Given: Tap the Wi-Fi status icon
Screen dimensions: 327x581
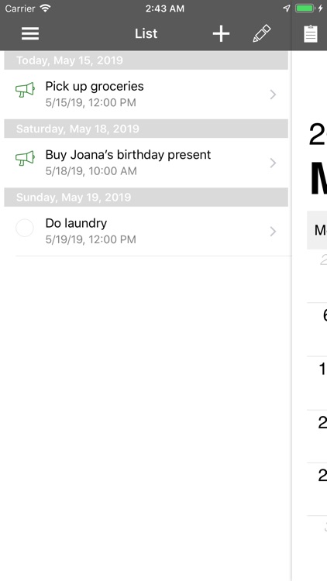Looking at the screenshot, I should point(45,9).
